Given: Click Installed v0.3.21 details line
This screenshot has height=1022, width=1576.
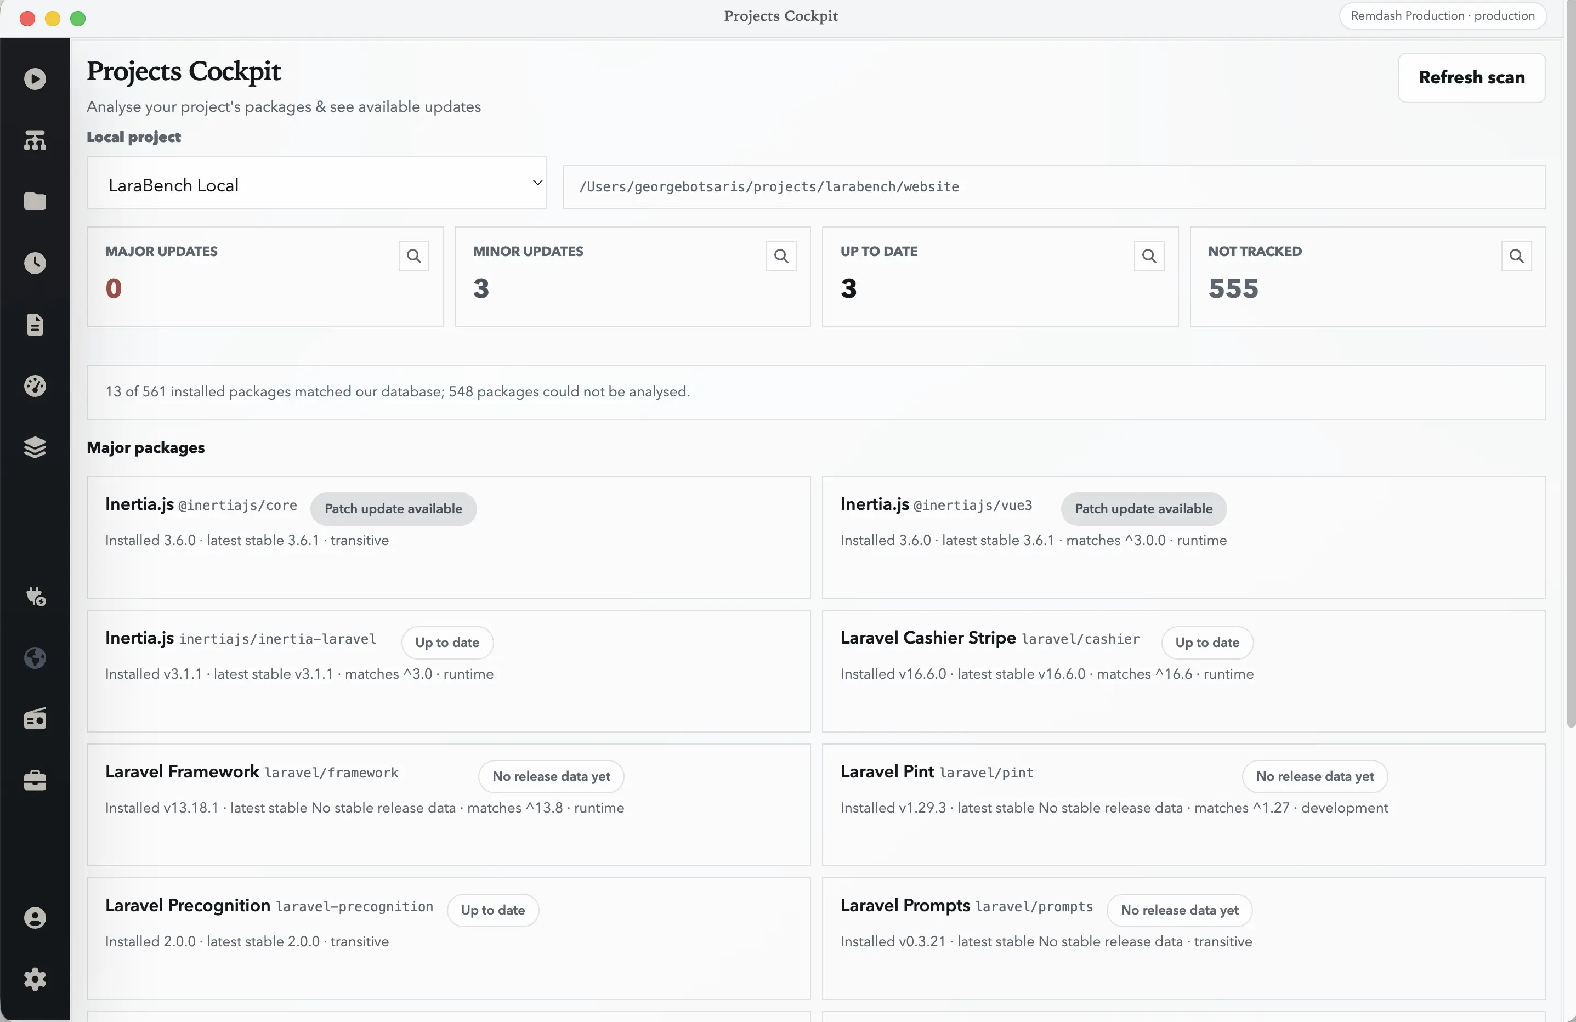Looking at the screenshot, I should (1046, 942).
